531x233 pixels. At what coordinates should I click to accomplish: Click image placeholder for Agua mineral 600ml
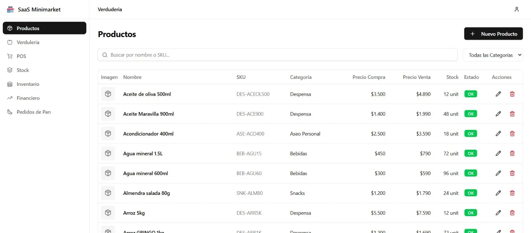[108, 173]
